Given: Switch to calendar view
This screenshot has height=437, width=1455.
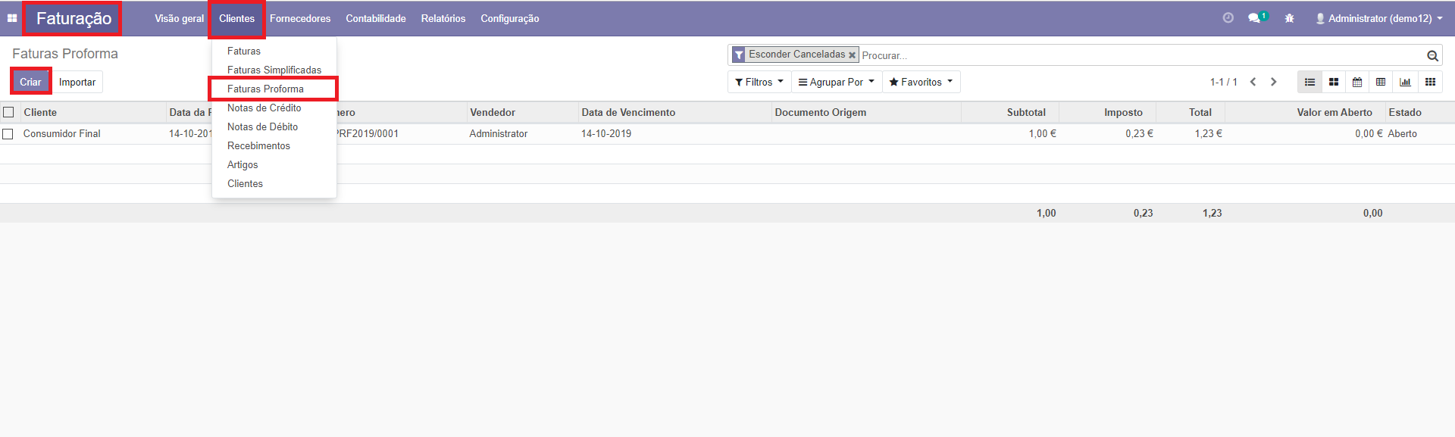Looking at the screenshot, I should (1357, 82).
